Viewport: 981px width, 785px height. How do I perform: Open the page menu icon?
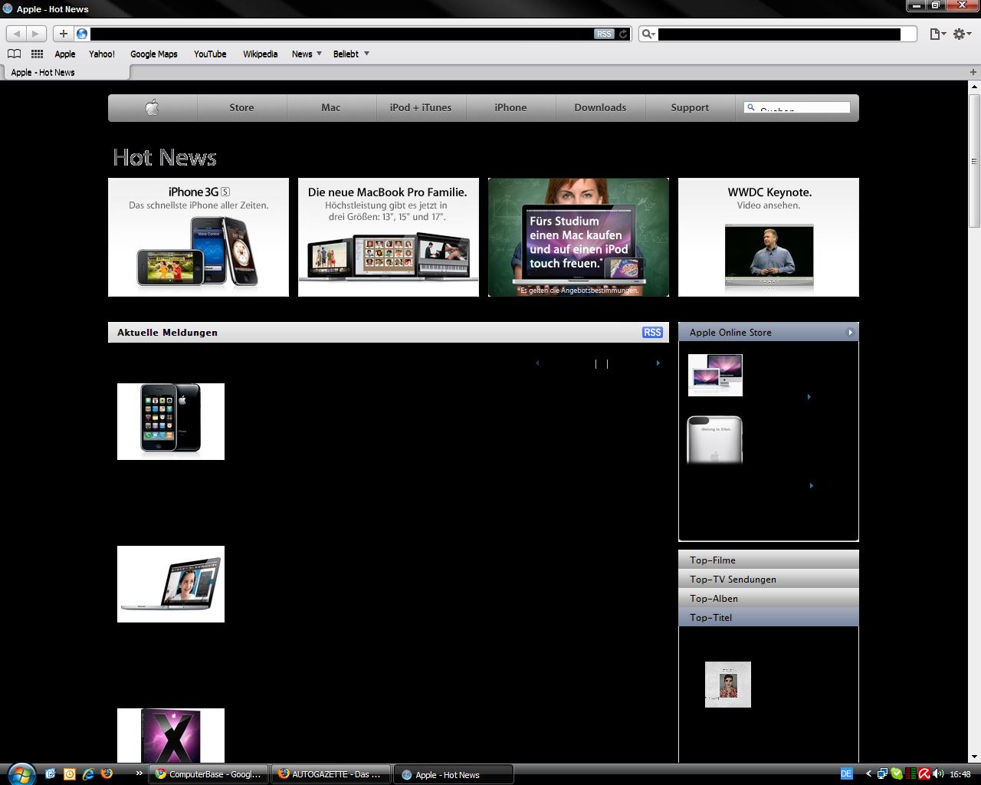click(937, 34)
